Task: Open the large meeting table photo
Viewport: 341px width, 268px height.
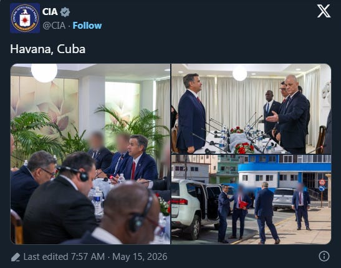Action: coord(90,154)
